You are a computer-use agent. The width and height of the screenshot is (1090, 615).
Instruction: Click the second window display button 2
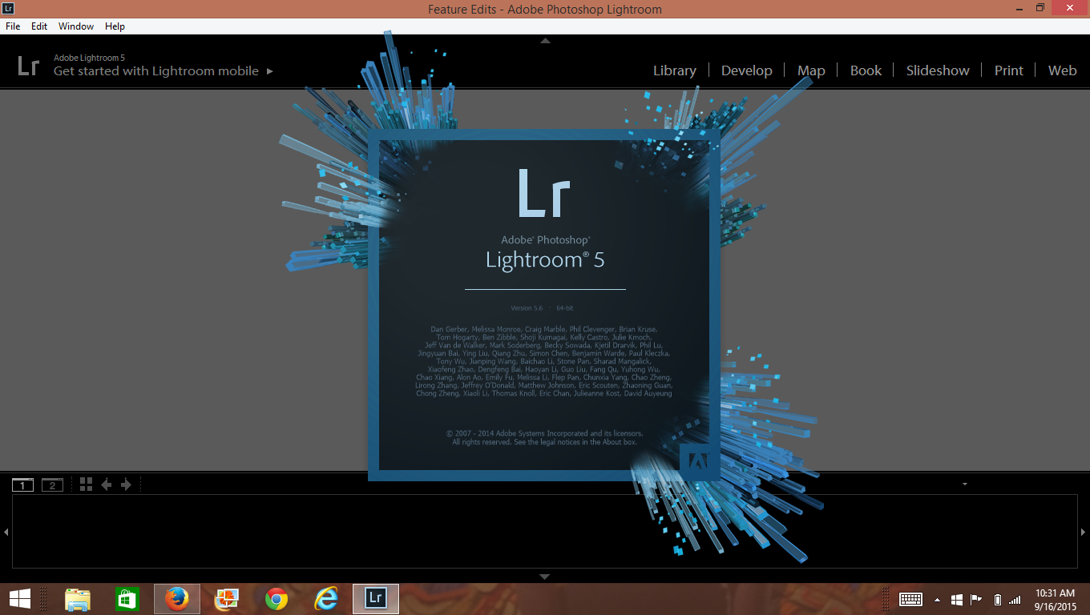click(x=52, y=484)
